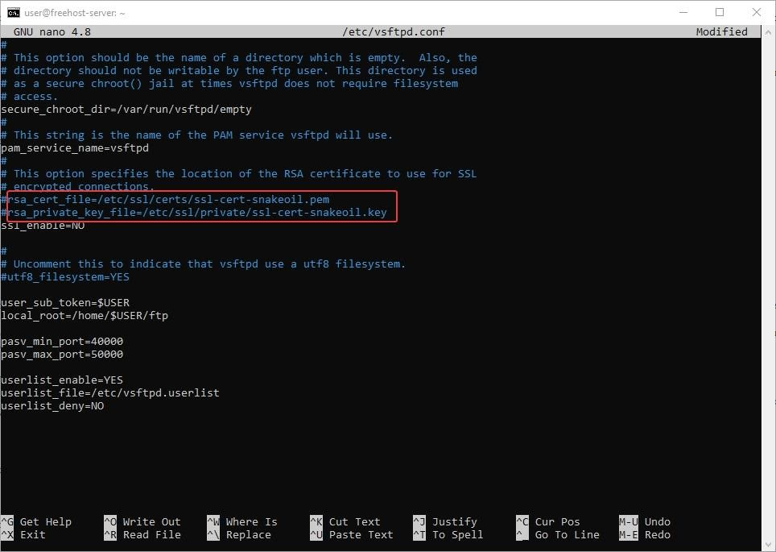Select the ^O Write Out shortcut
The width and height of the screenshot is (776, 552).
coord(142,521)
